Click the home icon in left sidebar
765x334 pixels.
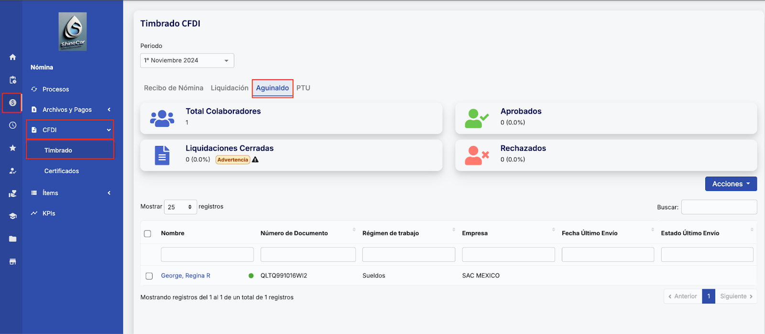click(x=13, y=57)
